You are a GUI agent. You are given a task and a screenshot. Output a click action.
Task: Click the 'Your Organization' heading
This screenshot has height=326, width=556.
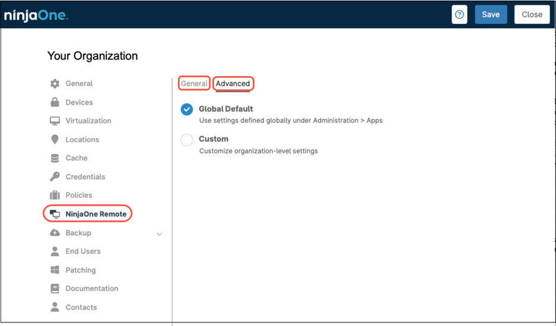(93, 56)
